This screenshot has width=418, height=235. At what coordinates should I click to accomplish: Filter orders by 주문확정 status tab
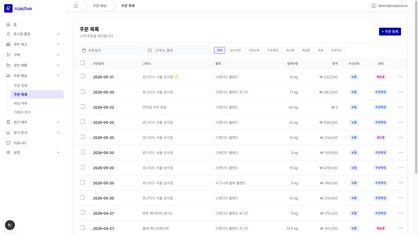pos(273,50)
